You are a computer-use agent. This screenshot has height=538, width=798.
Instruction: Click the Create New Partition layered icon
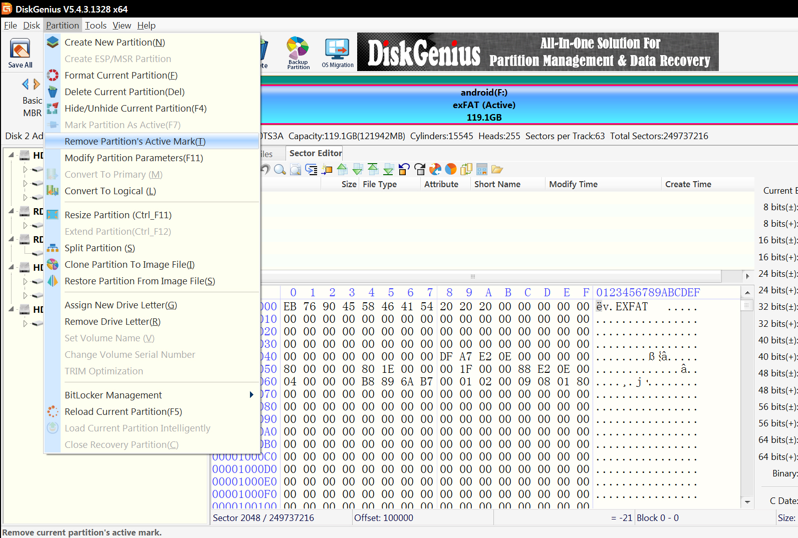click(x=53, y=43)
